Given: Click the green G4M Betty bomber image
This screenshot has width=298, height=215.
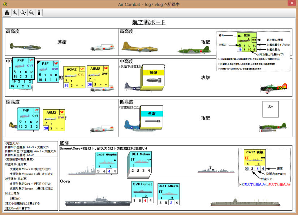Looking at the screenshot, I should pos(194,50).
